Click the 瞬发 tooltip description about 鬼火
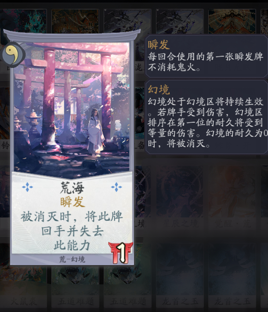268x312 pixels. coord(205,62)
